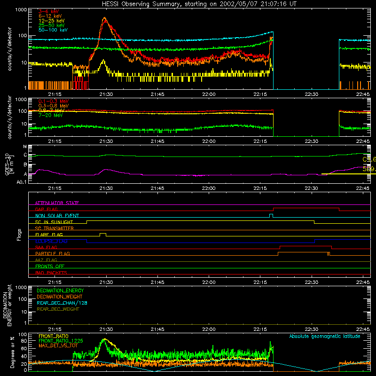
Task: Click the yellow FRONT_RATIO legend label
Action: click(x=53, y=336)
